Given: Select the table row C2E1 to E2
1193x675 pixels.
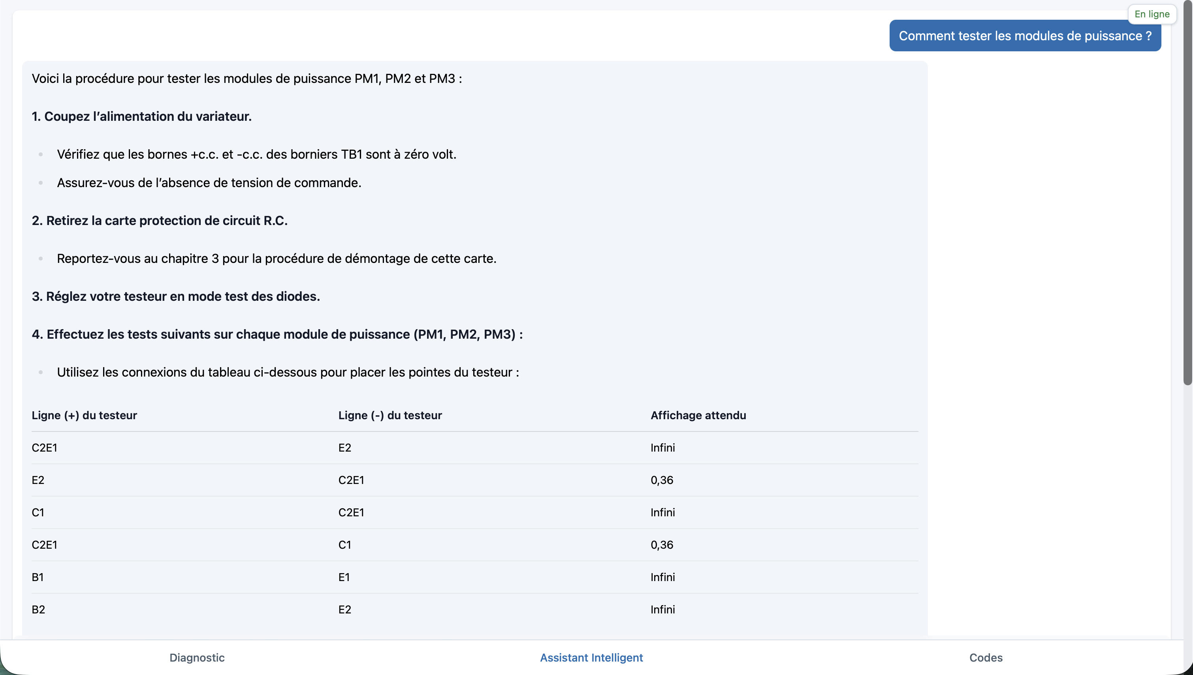Looking at the screenshot, I should pyautogui.click(x=474, y=447).
